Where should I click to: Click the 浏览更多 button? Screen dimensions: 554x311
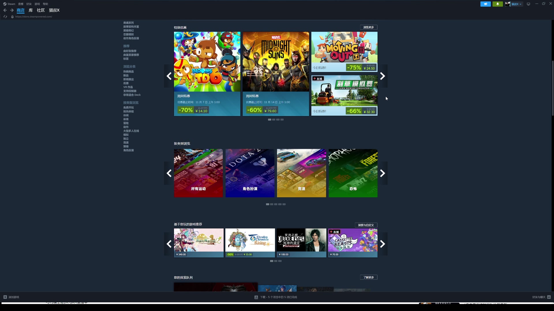click(368, 27)
